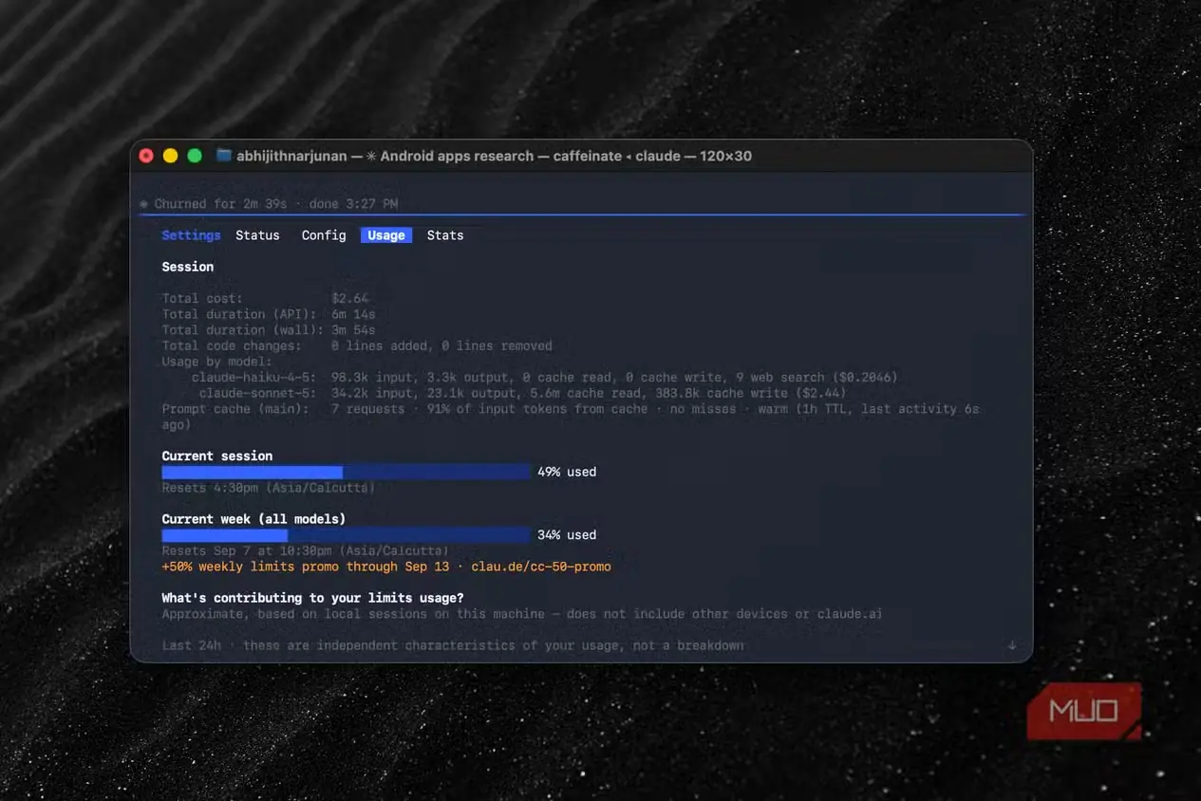Click the 'Session' heading
The image size is (1201, 801).
click(188, 267)
